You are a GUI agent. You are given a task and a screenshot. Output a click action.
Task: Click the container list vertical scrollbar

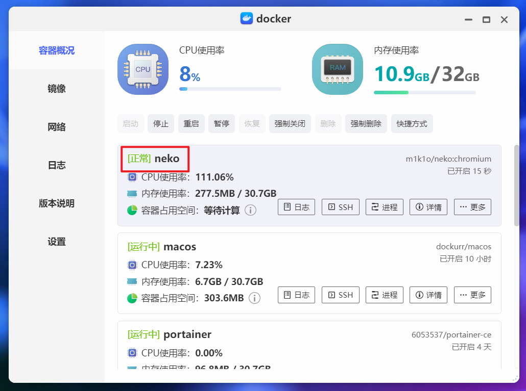517,186
